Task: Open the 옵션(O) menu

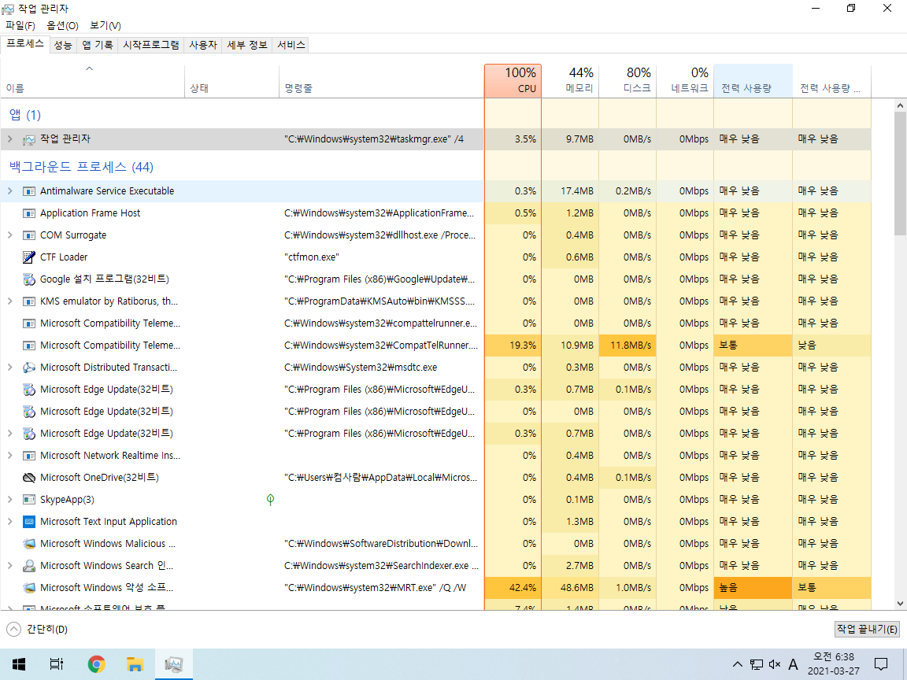Action: [62, 25]
